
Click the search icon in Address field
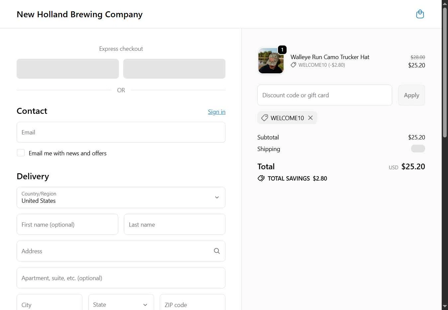tap(217, 251)
